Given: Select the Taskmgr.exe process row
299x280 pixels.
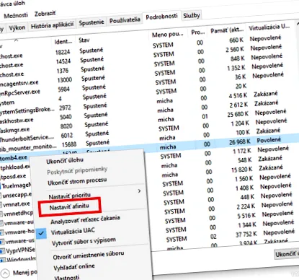Looking at the screenshot, I should point(15,130).
